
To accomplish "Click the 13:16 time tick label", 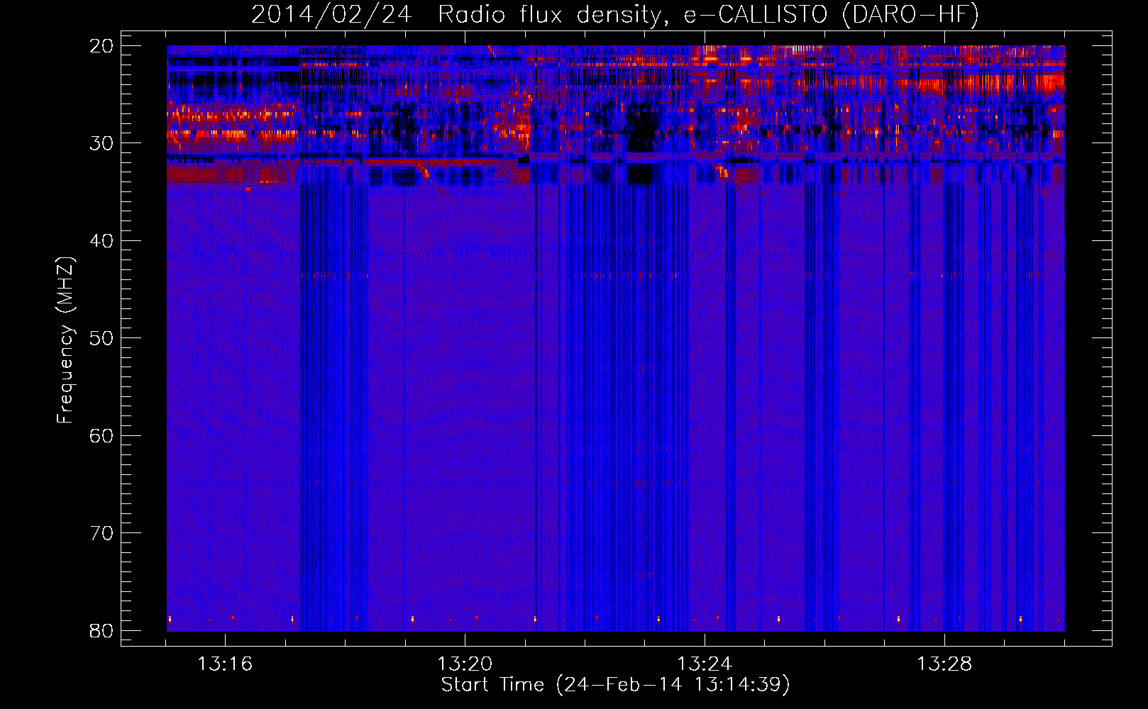I will click(225, 664).
